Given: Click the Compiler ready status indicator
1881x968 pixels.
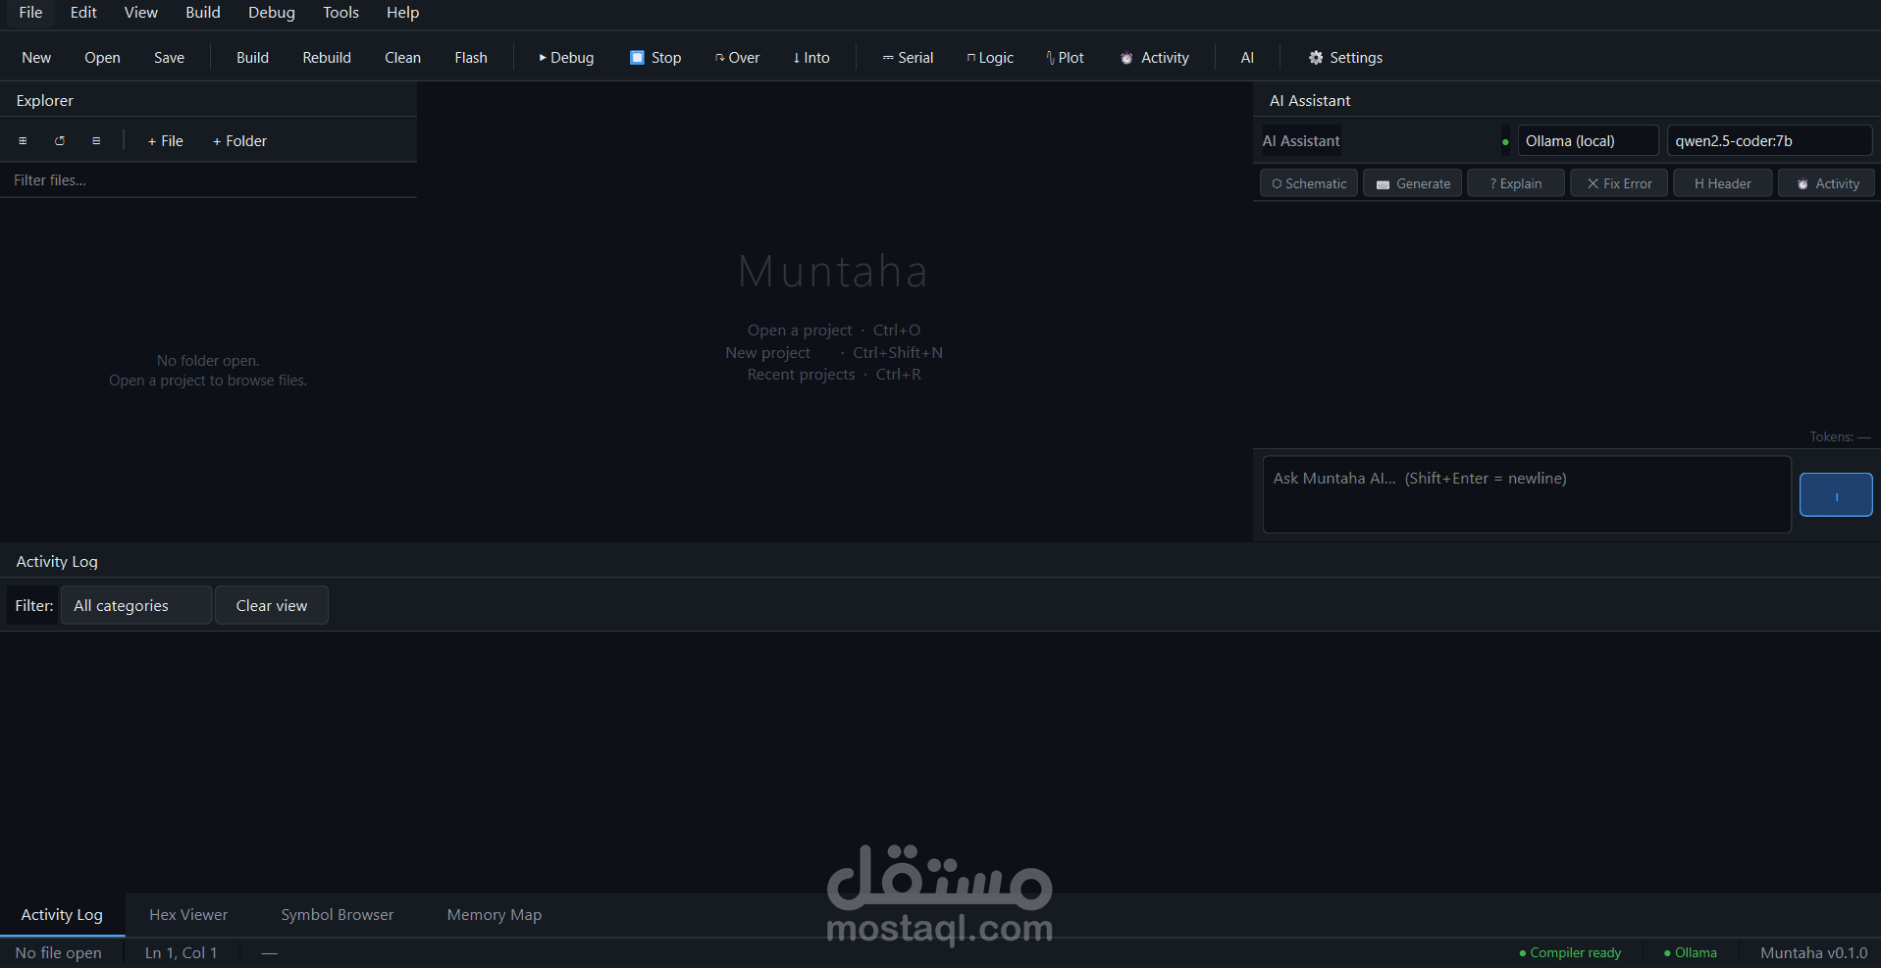Looking at the screenshot, I should click(1570, 953).
